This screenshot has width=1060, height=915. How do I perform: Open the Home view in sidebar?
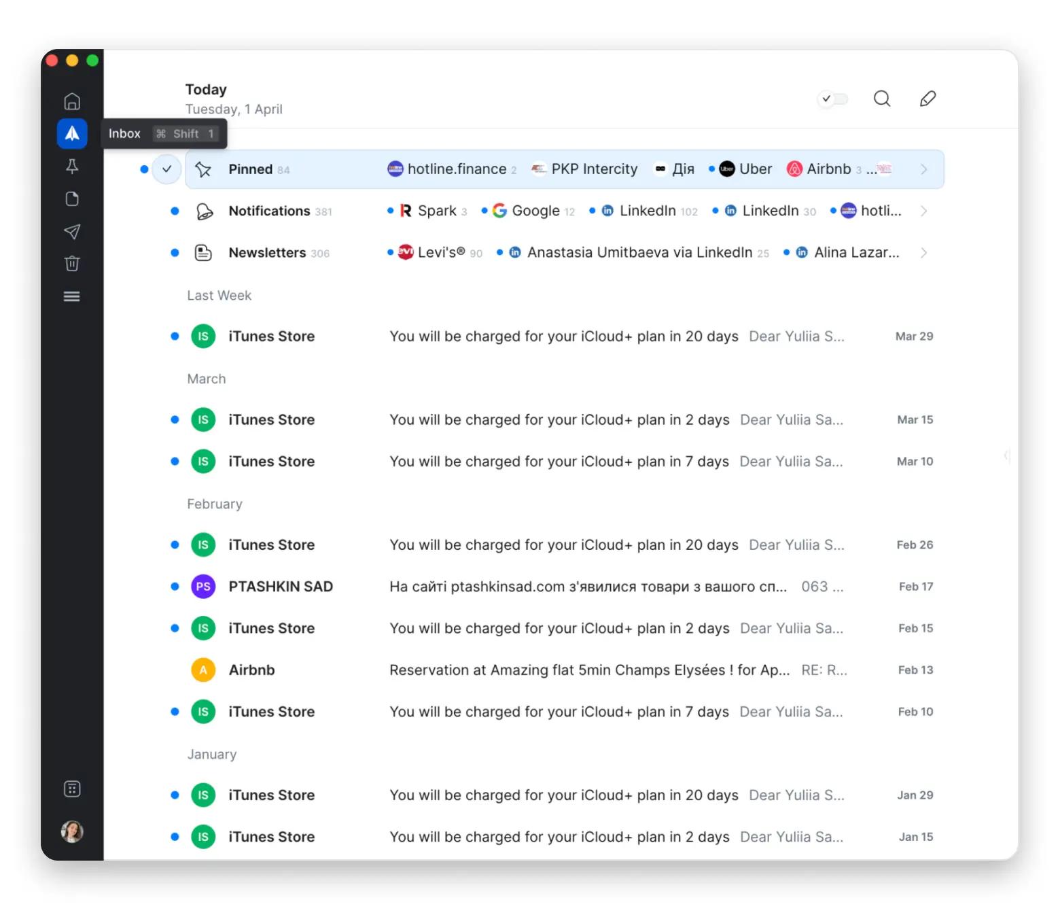pos(72,101)
